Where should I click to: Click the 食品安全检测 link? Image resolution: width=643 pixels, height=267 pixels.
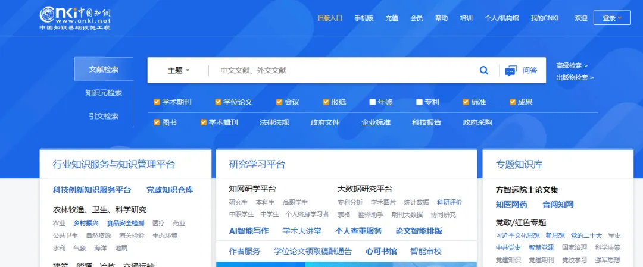[x=126, y=223]
